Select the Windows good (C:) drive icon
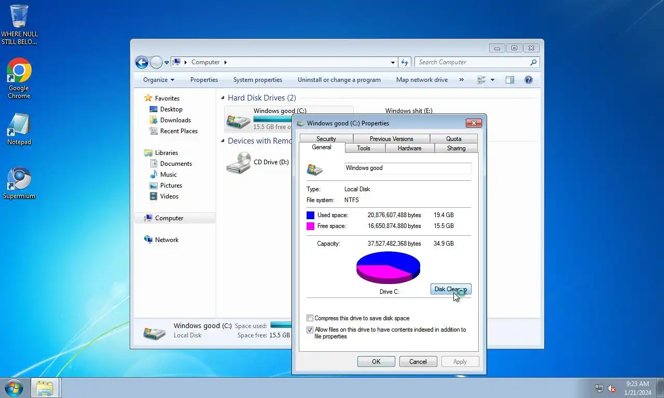The image size is (664, 398). tap(238, 121)
